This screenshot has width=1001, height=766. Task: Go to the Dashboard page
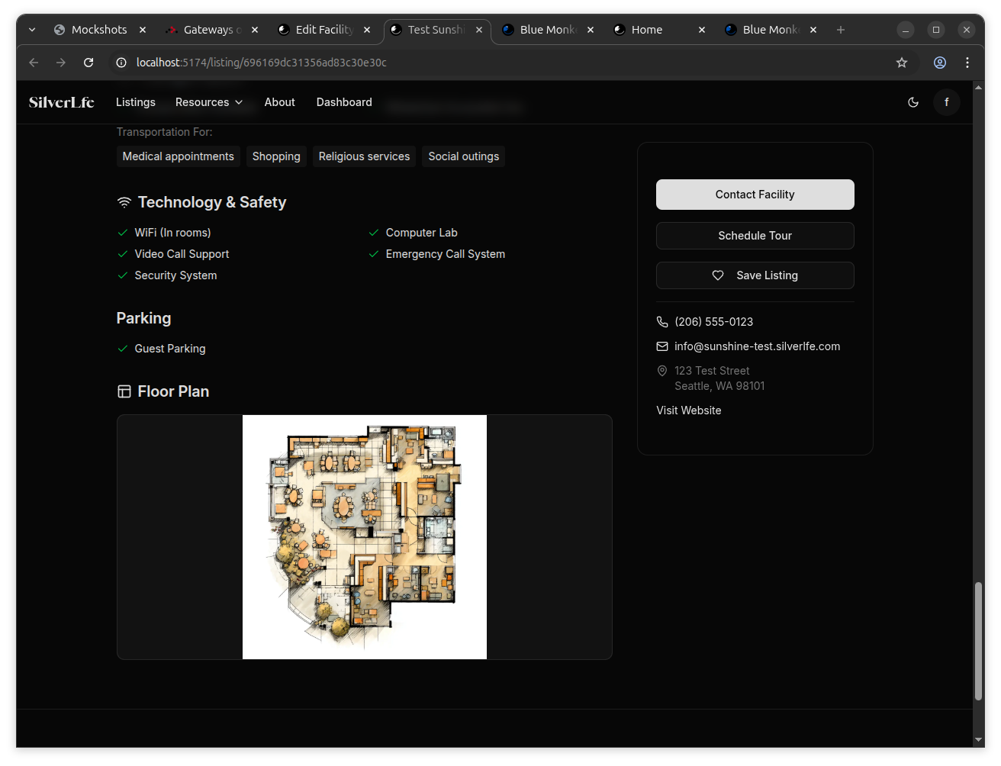pos(344,102)
